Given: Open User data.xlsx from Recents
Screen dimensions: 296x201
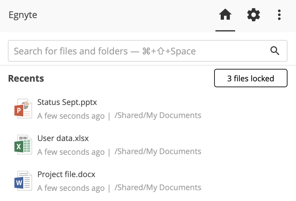Looking at the screenshot, I should [63, 138].
